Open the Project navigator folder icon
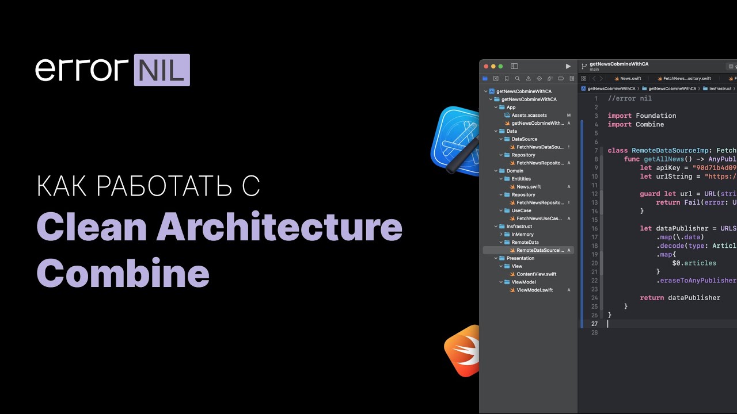The width and height of the screenshot is (737, 414). pyautogui.click(x=485, y=79)
